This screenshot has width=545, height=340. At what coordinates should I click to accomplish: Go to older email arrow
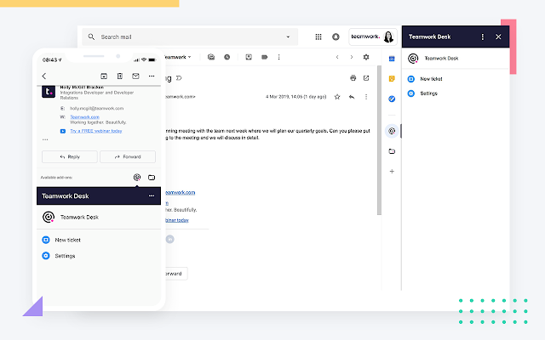352,57
